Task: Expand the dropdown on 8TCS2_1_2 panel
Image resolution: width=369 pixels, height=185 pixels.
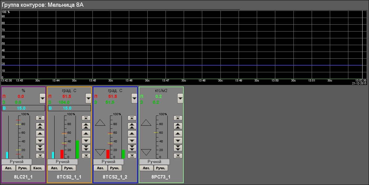Action: (x=134, y=98)
